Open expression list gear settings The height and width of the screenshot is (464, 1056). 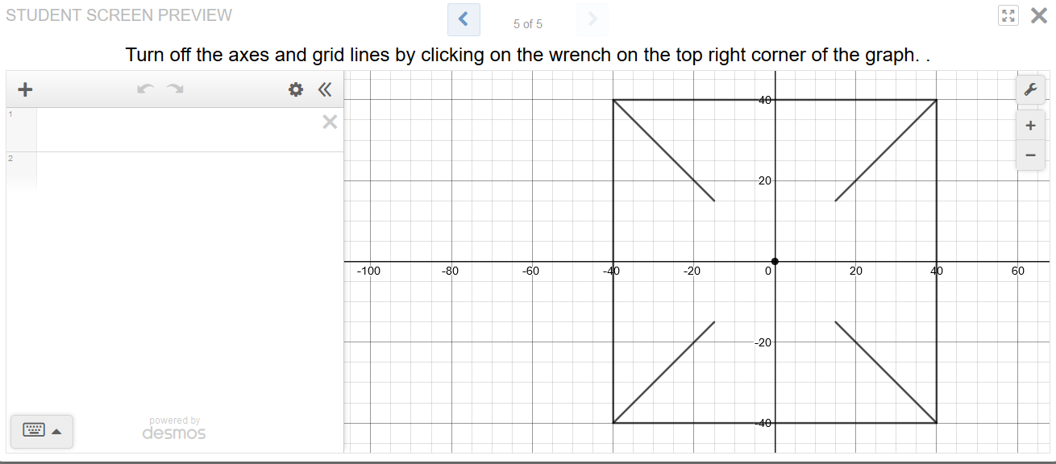(296, 89)
